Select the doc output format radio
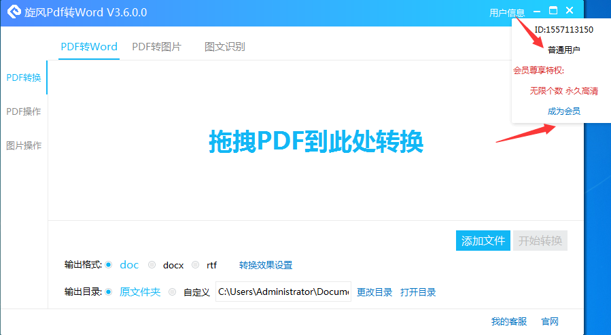611x335 pixels. coord(109,265)
